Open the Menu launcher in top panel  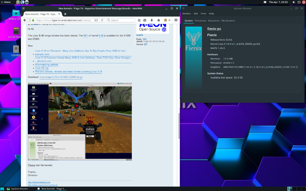coord(6,2)
